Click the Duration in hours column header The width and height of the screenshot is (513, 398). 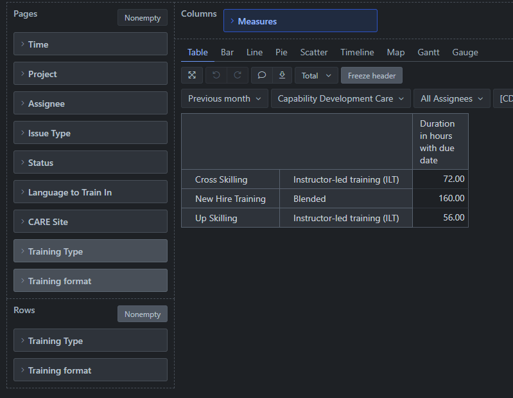tap(440, 141)
